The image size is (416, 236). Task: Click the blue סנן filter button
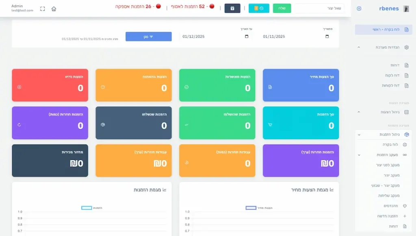tap(148, 36)
